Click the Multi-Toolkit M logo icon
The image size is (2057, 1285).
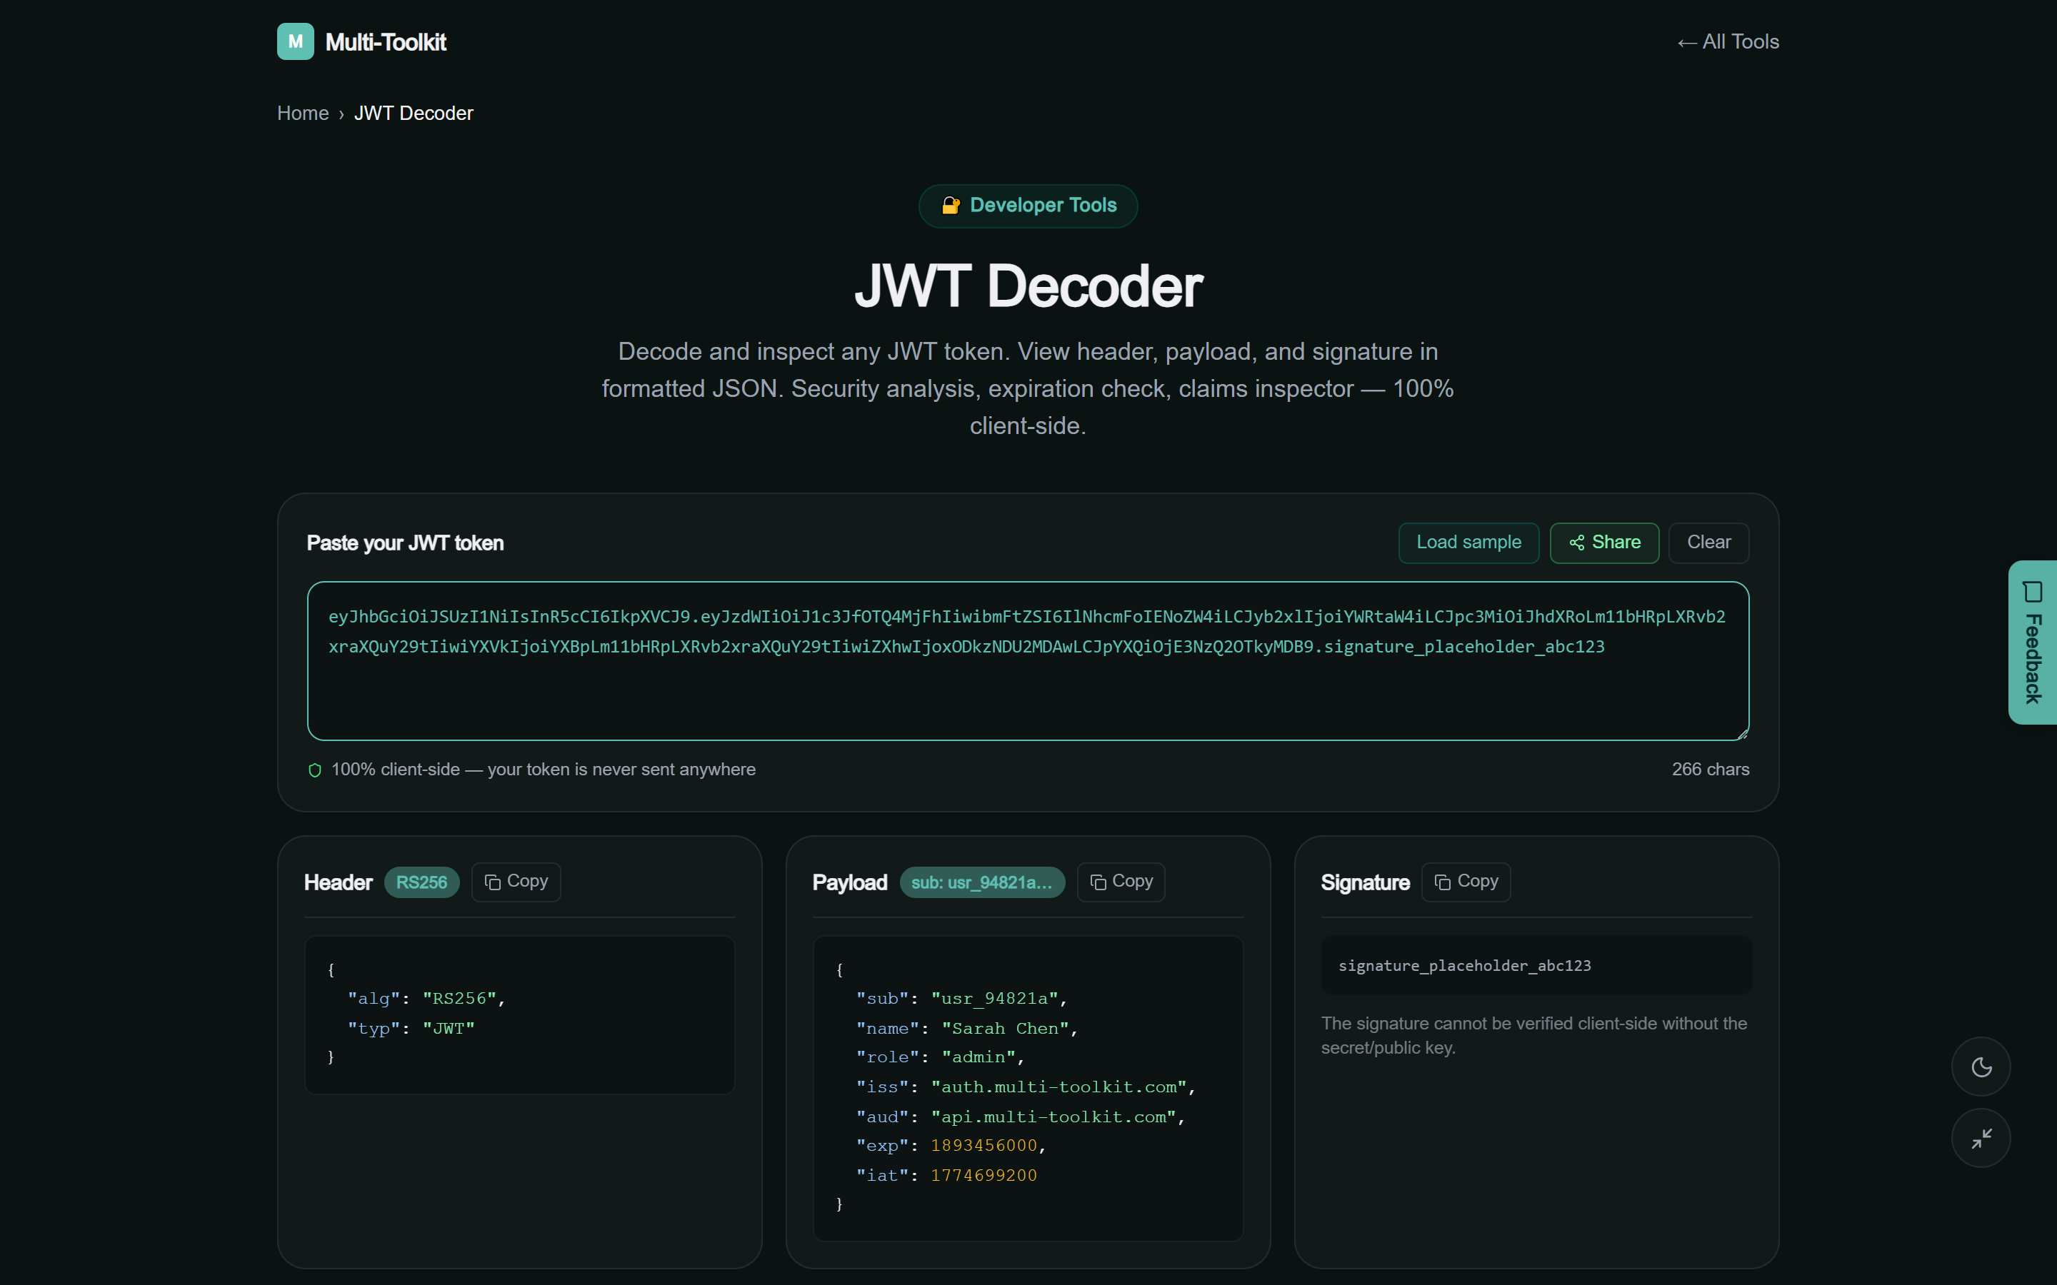click(295, 41)
